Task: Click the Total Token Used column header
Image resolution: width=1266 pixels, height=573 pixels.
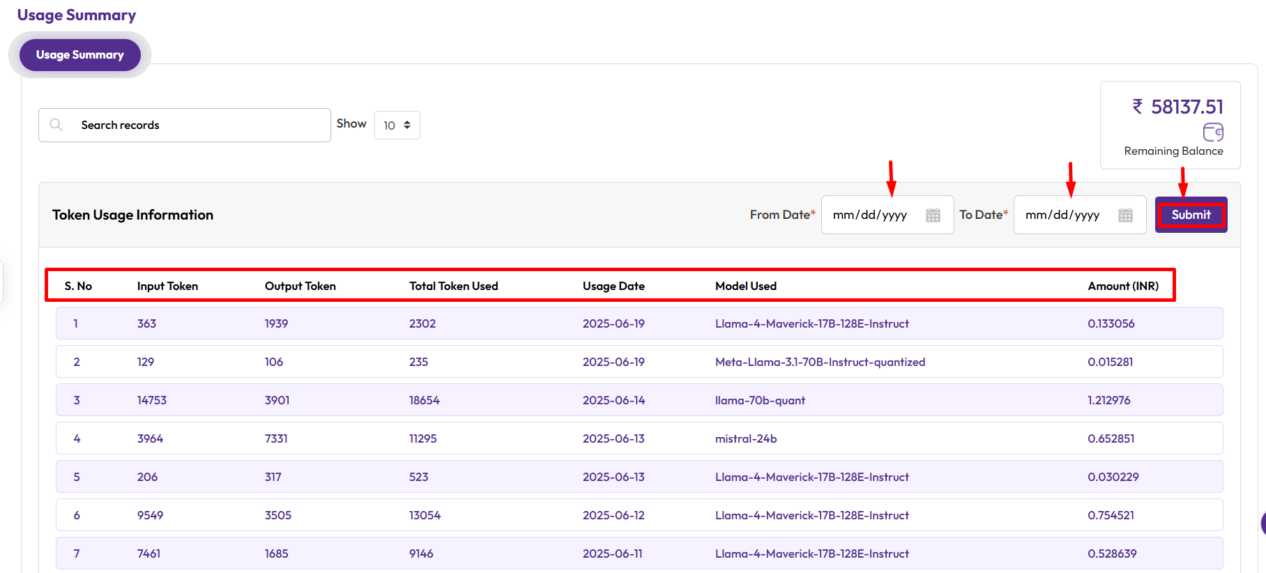Action: tap(453, 286)
